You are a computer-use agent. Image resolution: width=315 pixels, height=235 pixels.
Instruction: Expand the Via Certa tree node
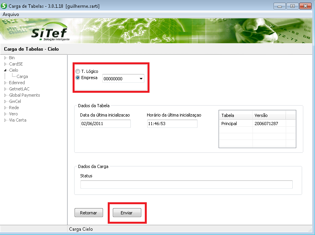(5, 120)
